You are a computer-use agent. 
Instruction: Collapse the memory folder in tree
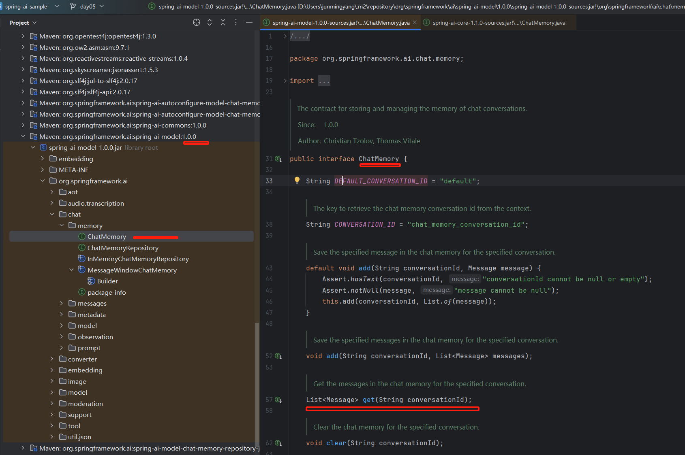[x=62, y=225]
